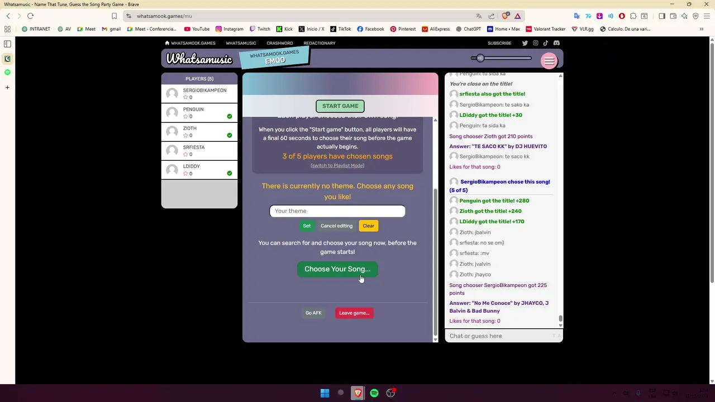Screen dimensions: 715x402
Task: Open the Brave VPN shield icon
Action: (695, 16)
